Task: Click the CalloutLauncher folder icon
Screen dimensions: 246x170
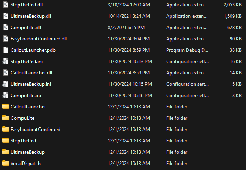Action: pos(5,106)
